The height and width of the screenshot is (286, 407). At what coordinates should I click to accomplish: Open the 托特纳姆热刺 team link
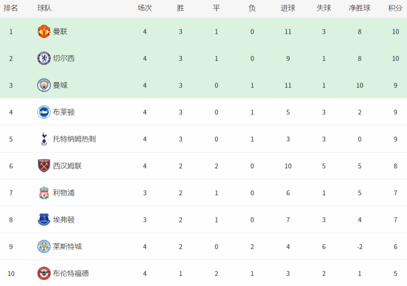[74, 139]
